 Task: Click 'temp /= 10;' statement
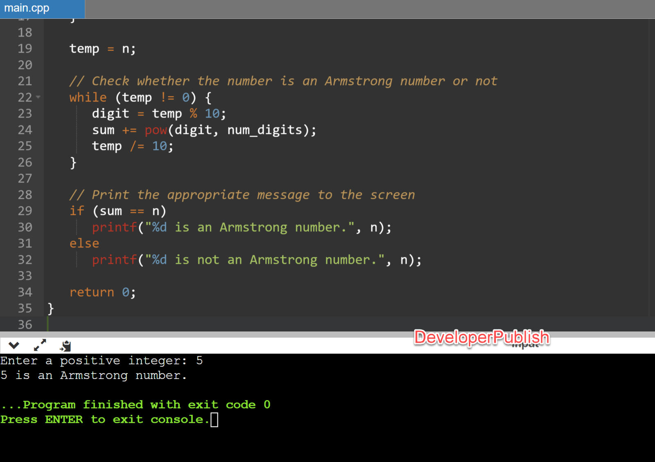[x=133, y=146]
